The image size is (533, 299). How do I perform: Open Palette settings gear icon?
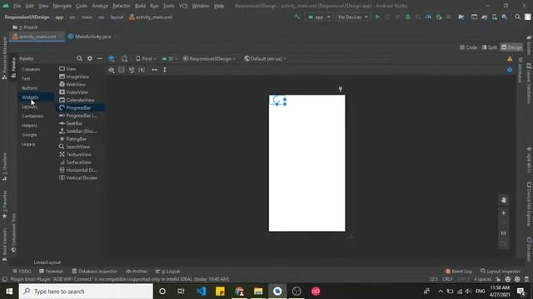click(90, 59)
